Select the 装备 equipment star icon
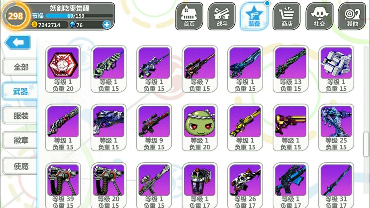The height and width of the screenshot is (208, 370). click(x=254, y=16)
